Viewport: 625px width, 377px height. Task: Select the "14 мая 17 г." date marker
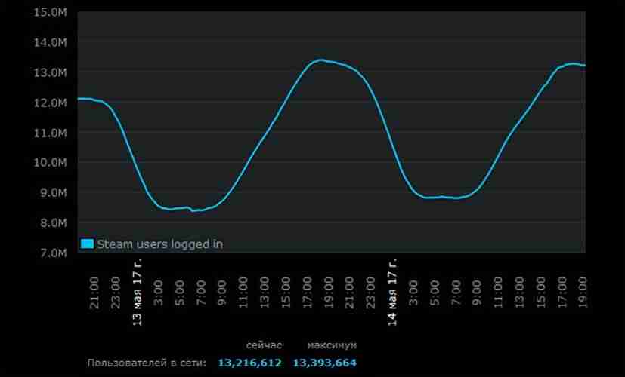point(392,291)
